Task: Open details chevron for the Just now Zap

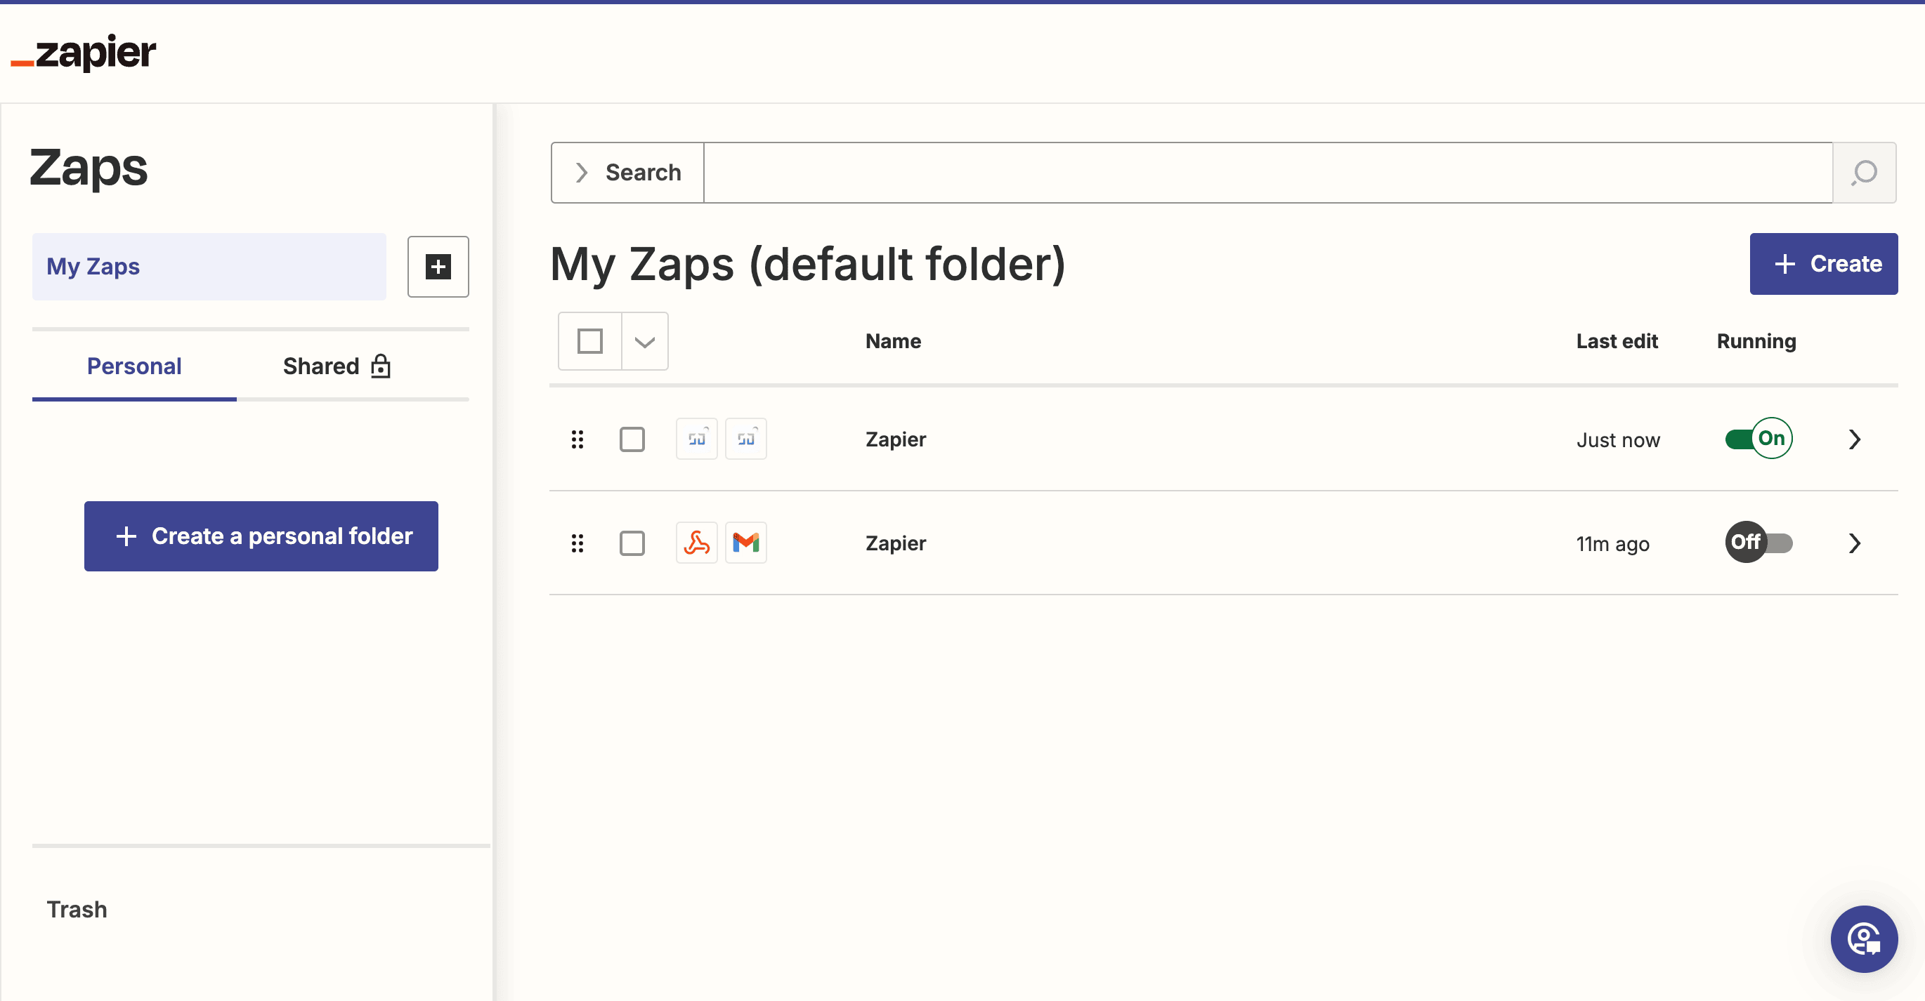Action: (x=1855, y=439)
